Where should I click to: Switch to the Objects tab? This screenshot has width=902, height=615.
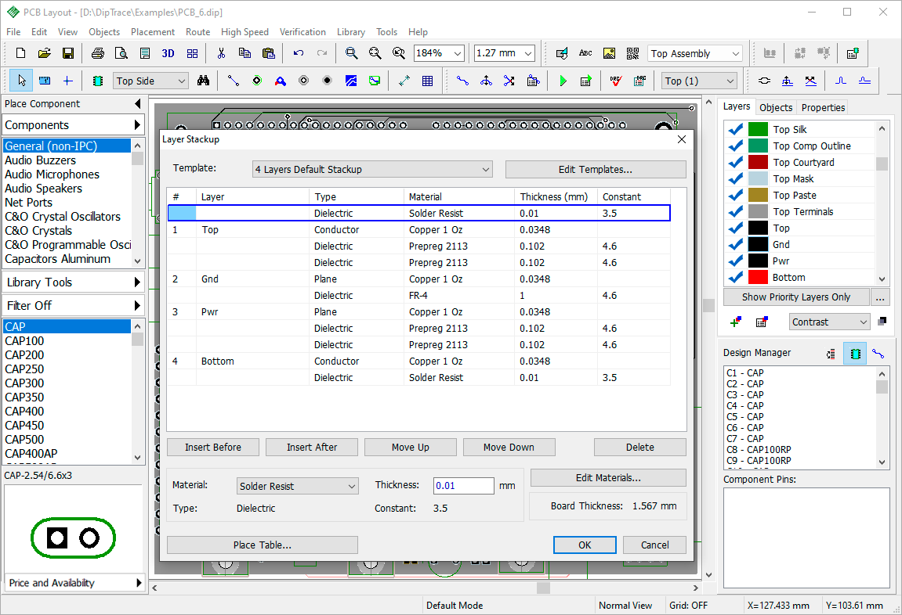point(776,107)
